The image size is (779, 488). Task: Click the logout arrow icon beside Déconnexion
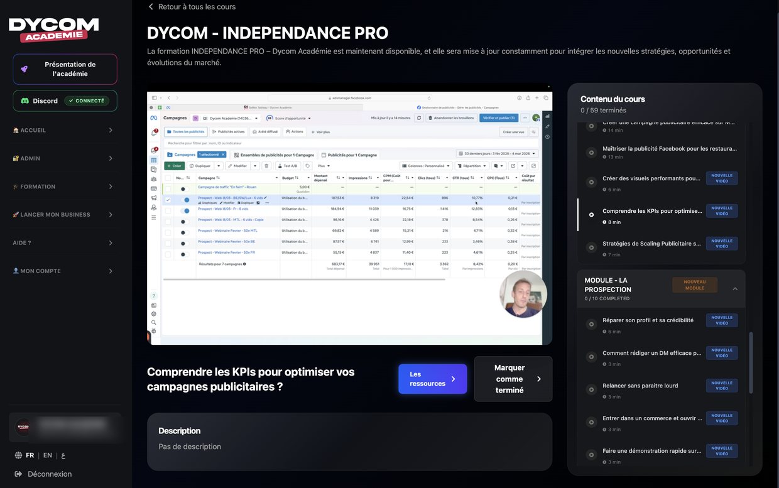coord(18,474)
